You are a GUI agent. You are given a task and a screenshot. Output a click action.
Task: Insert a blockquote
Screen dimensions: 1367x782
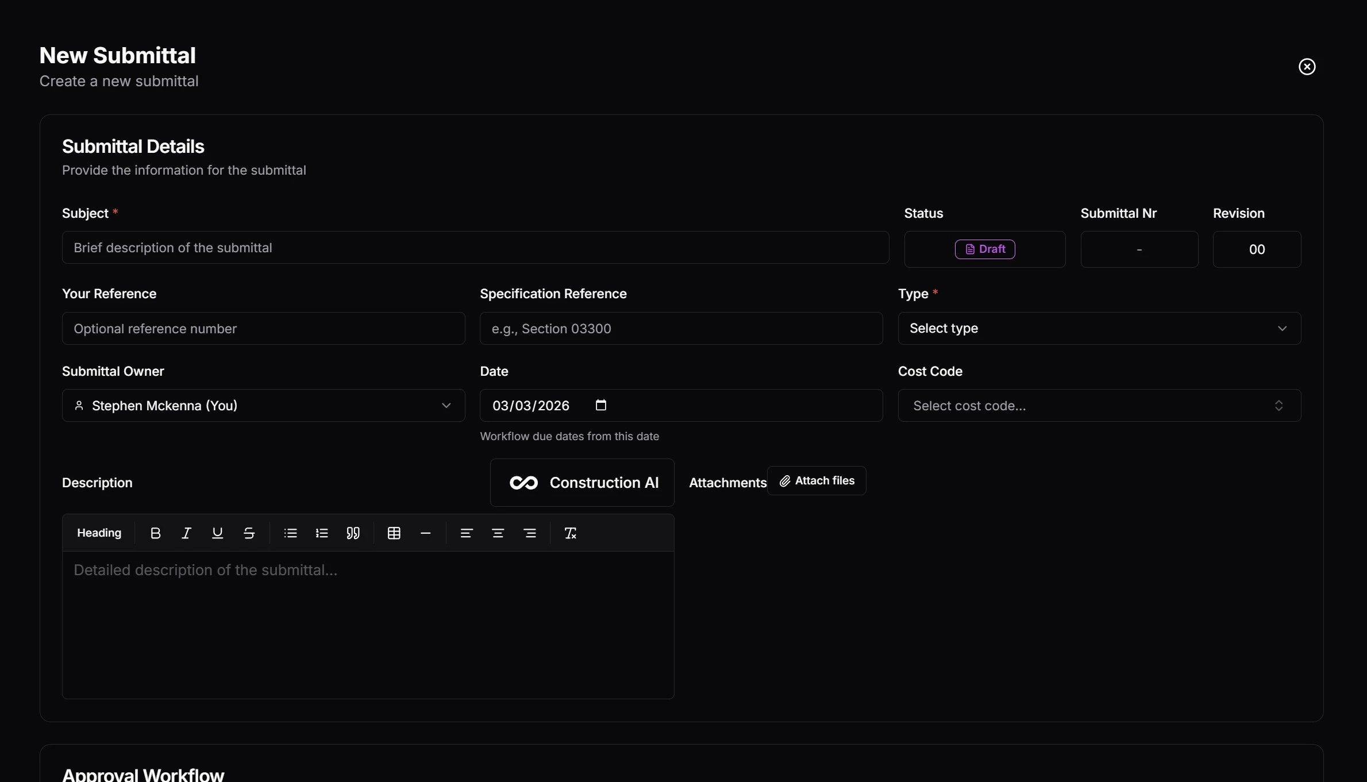353,533
